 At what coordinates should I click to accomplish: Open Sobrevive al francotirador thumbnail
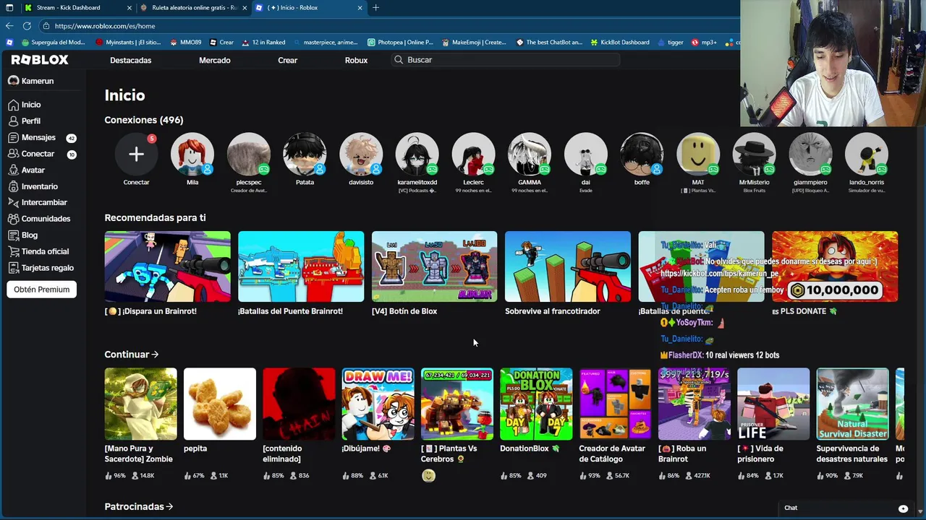coord(568,266)
